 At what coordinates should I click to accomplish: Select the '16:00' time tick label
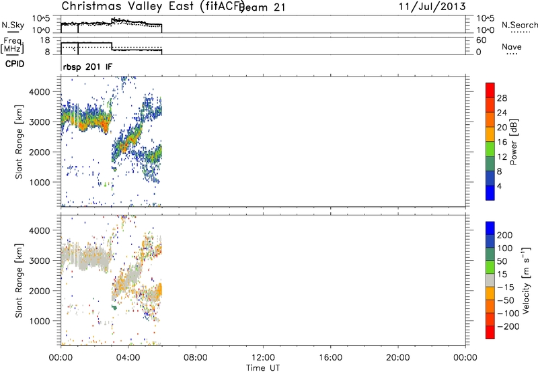(330, 358)
